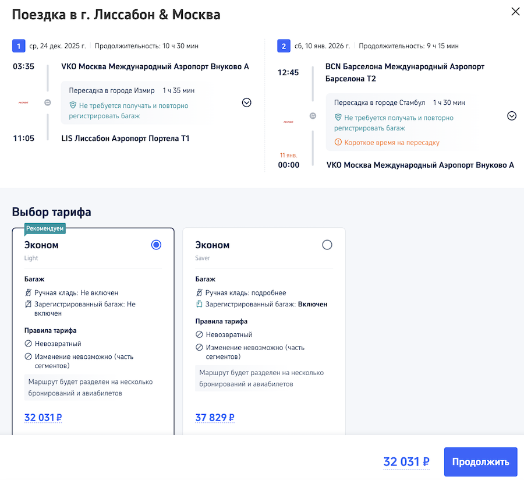The image size is (524, 480).
Task: Click the short layover warning icon
Action: [x=338, y=143]
